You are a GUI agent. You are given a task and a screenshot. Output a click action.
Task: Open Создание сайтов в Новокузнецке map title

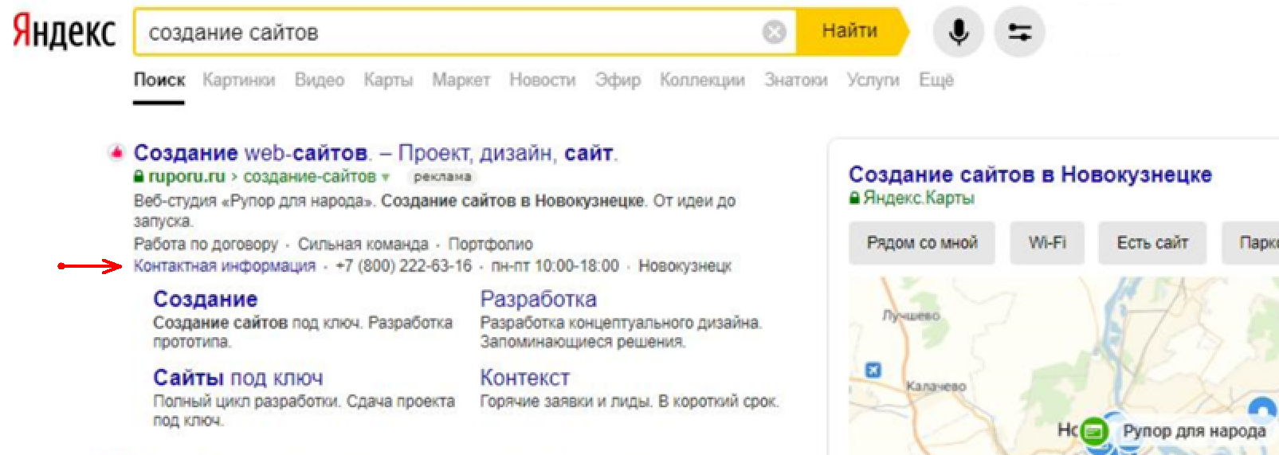(x=1030, y=175)
